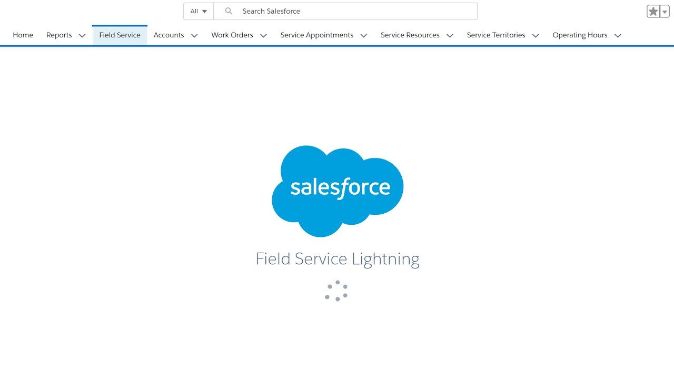Open the All search scope dropdown
Screen dimensions: 674x379
(x=199, y=11)
